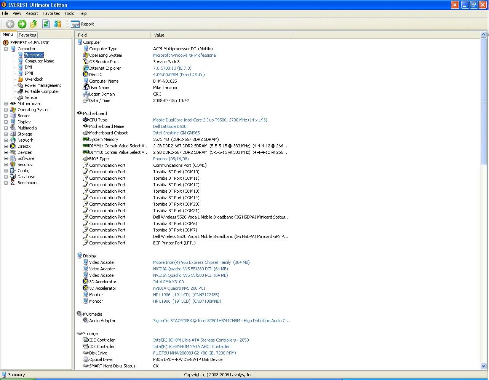Select the IPMI tree item
489x380 pixels.
pyautogui.click(x=29, y=73)
